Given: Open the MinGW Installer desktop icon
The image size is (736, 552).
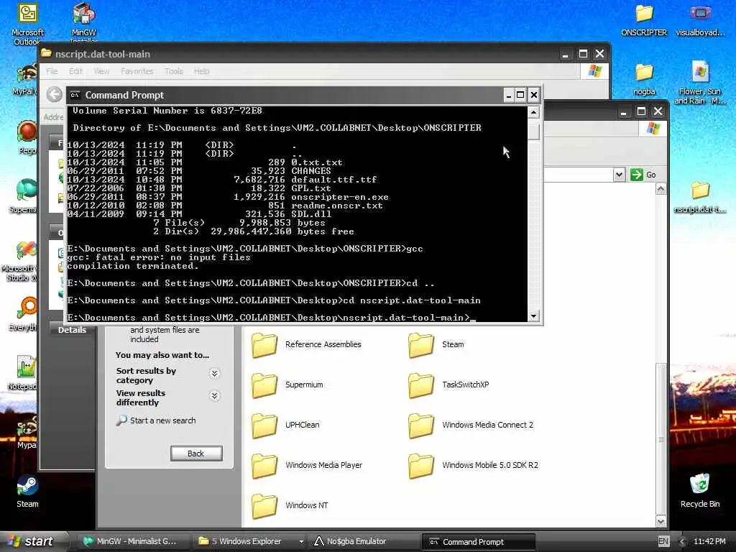Looking at the screenshot, I should point(84,22).
